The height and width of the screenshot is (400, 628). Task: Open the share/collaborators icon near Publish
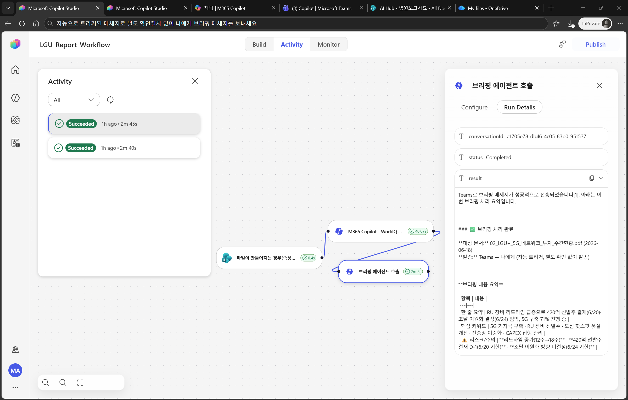562,44
